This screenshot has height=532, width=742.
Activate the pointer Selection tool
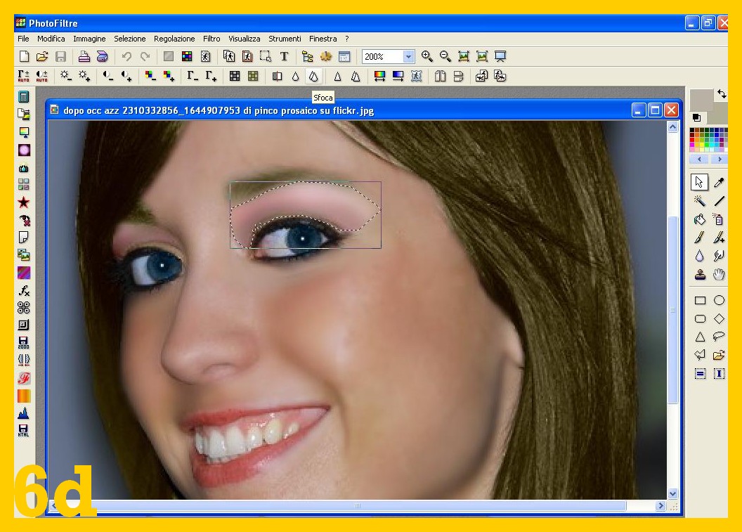coord(700,183)
